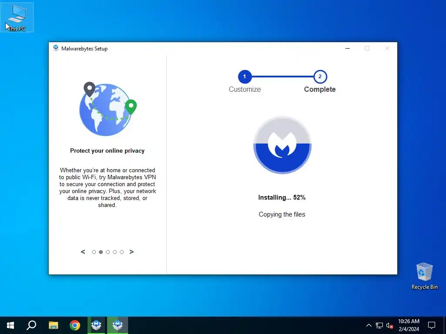Open the notification center icon
This screenshot has width=446, height=334.
pos(432,325)
